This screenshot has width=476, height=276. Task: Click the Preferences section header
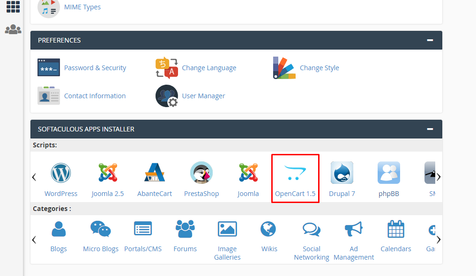236,40
